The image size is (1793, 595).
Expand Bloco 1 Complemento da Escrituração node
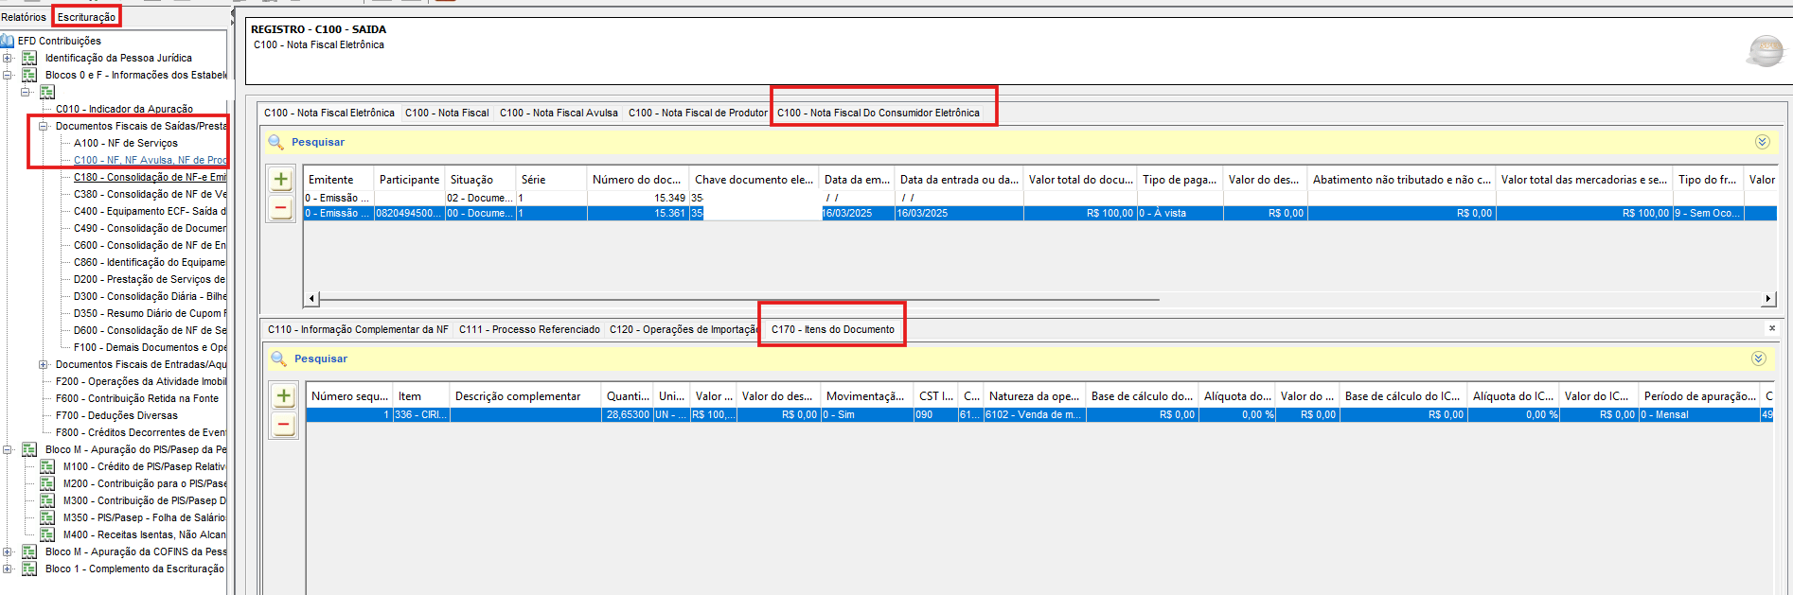(x=7, y=569)
